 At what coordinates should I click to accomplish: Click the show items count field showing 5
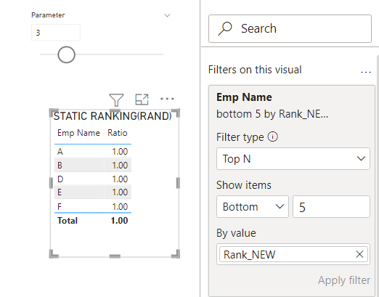[331, 207]
